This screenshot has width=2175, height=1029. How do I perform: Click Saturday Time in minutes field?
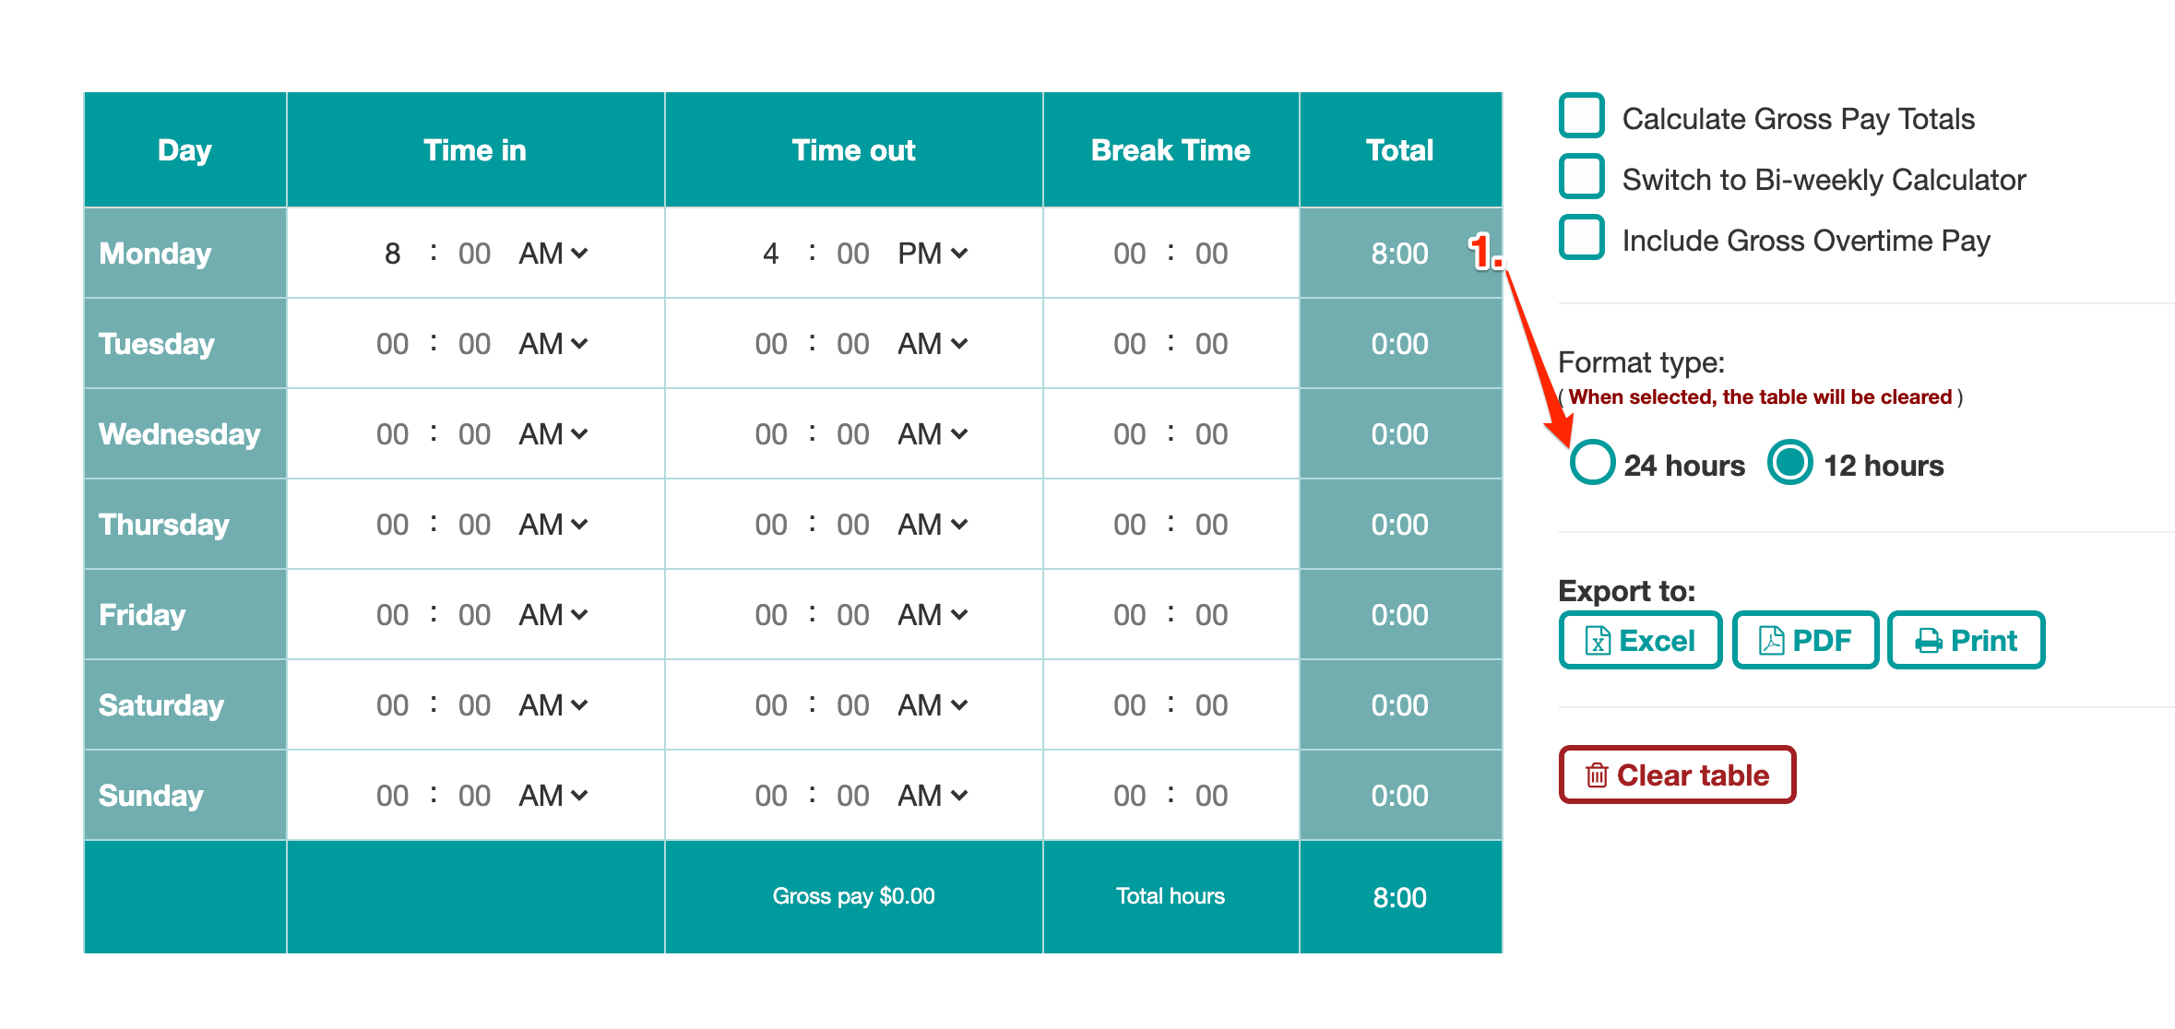click(474, 705)
